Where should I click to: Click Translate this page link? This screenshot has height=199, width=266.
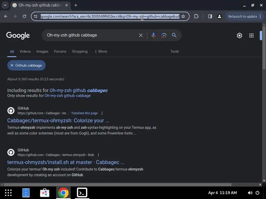click(x=84, y=113)
